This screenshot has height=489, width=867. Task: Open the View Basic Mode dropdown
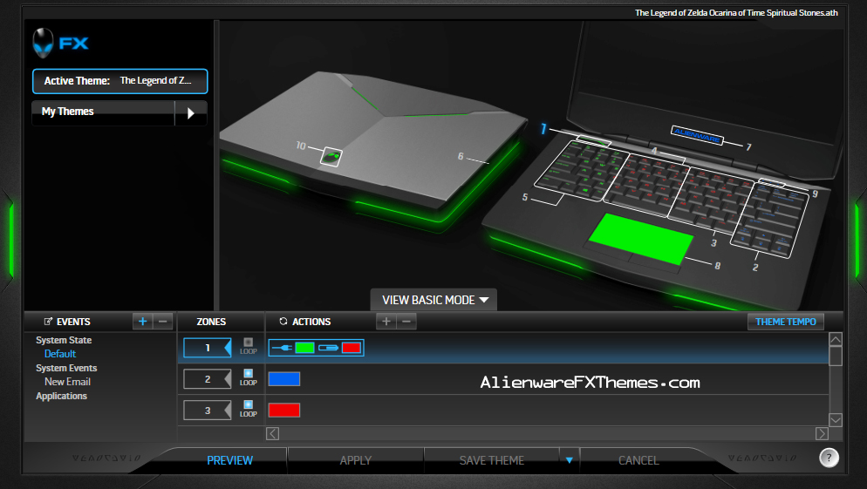coord(434,300)
